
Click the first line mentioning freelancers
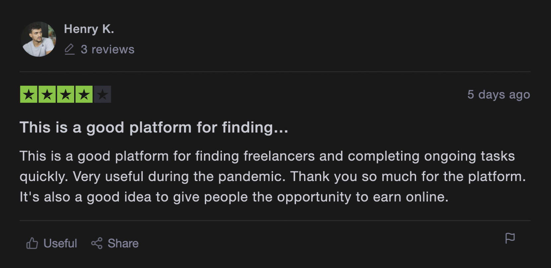267,156
